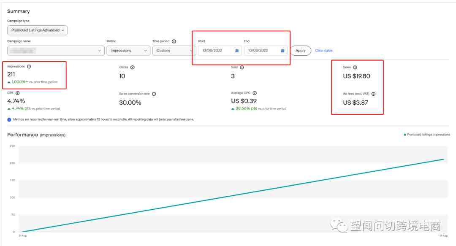This screenshot has height=246, width=456.
Task: Click the sales value US $19.80
Action: pos(356,76)
